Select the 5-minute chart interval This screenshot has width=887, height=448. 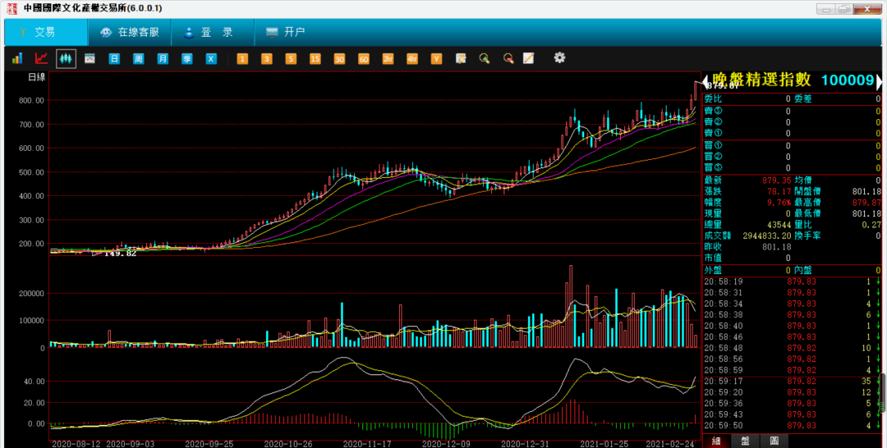pos(291,59)
